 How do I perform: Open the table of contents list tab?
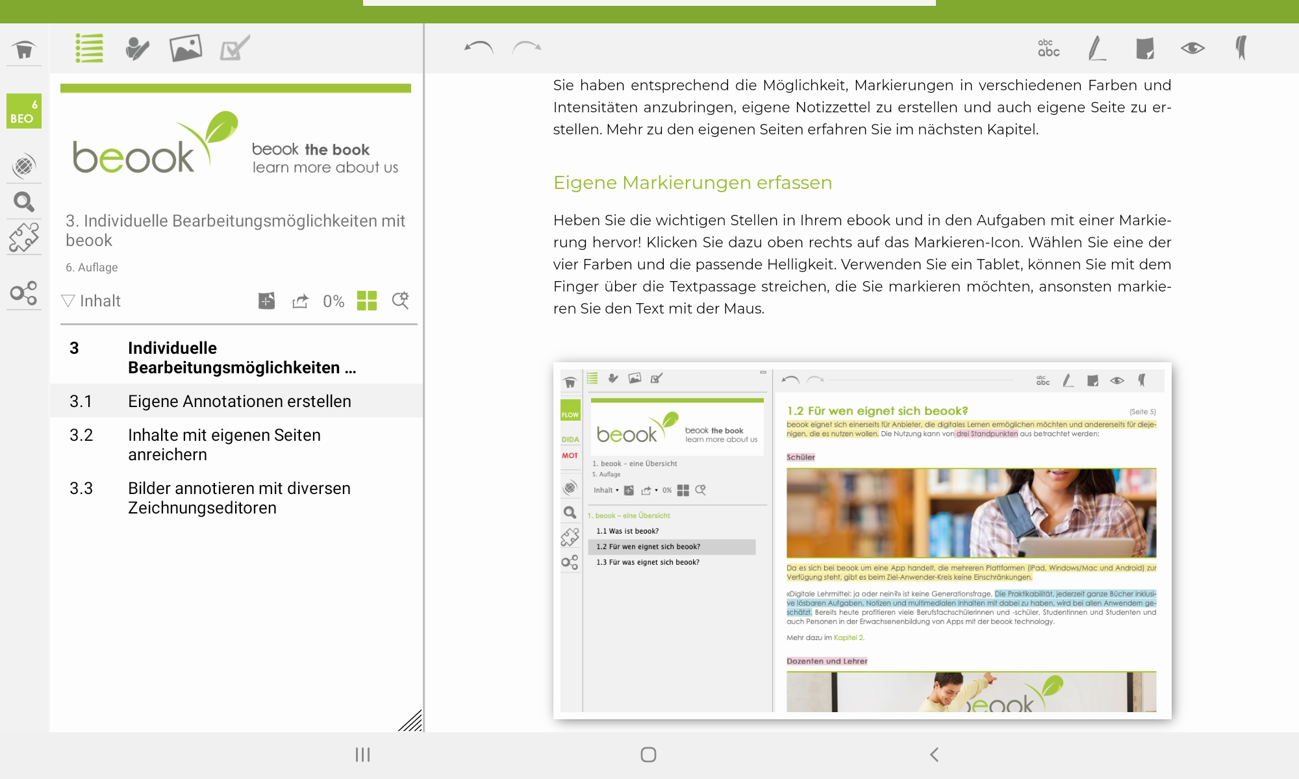coord(89,48)
